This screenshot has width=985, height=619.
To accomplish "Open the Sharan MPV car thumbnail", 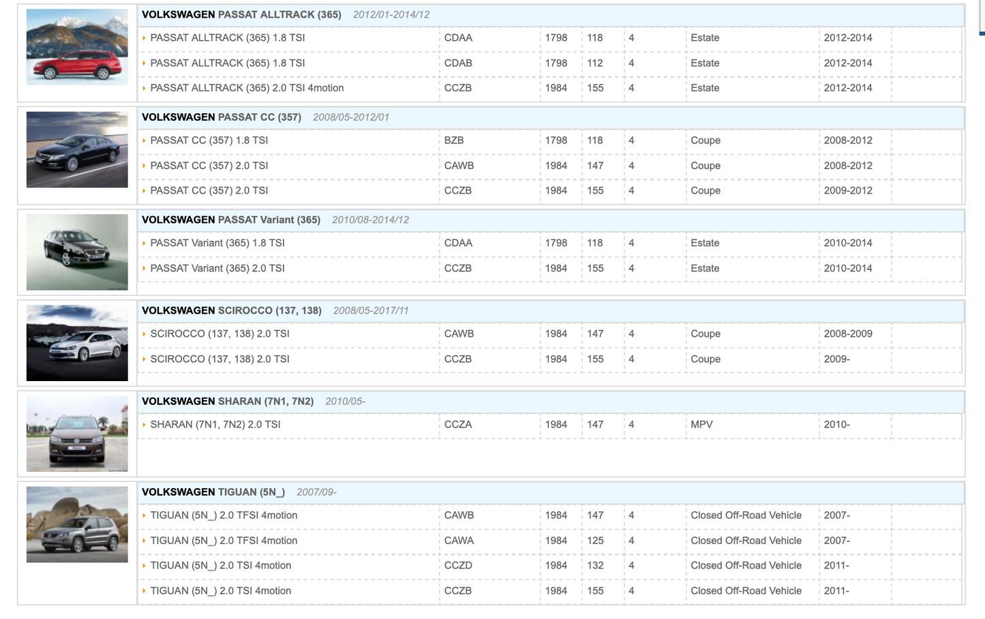I will coord(77,434).
